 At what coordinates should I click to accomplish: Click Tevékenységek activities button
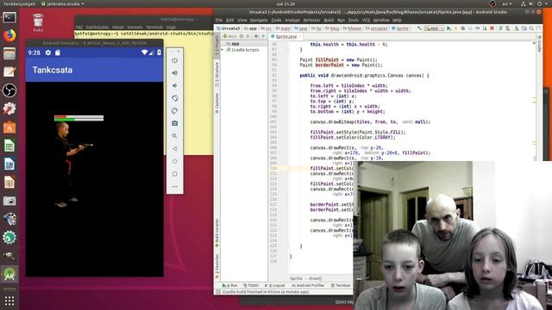[x=19, y=3]
